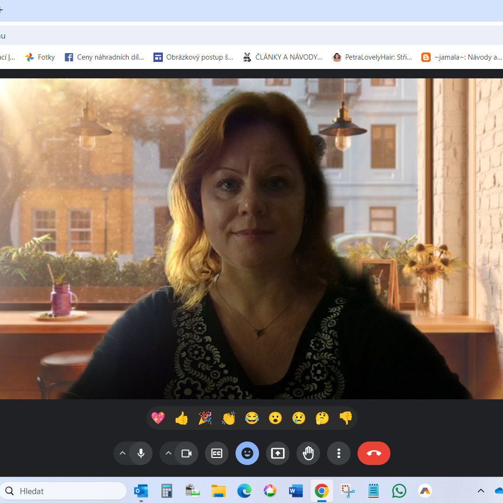Send the thinking face reaction
The image size is (503, 503).
[x=322, y=418]
